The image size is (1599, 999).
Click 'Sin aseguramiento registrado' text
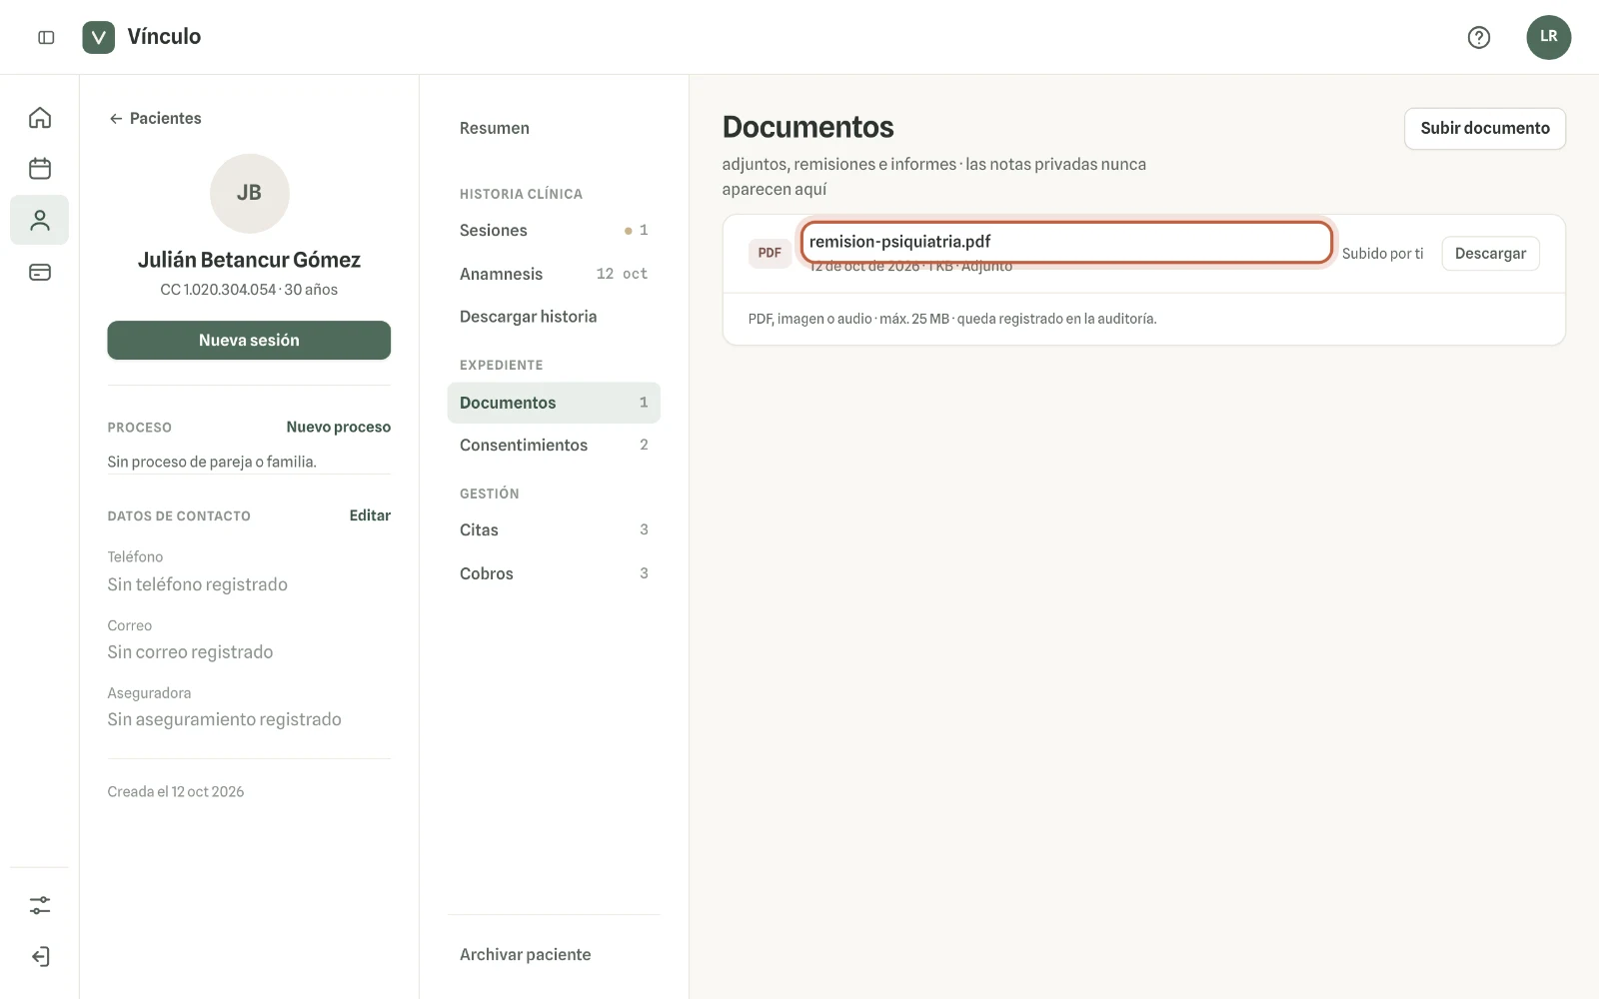tap(224, 719)
